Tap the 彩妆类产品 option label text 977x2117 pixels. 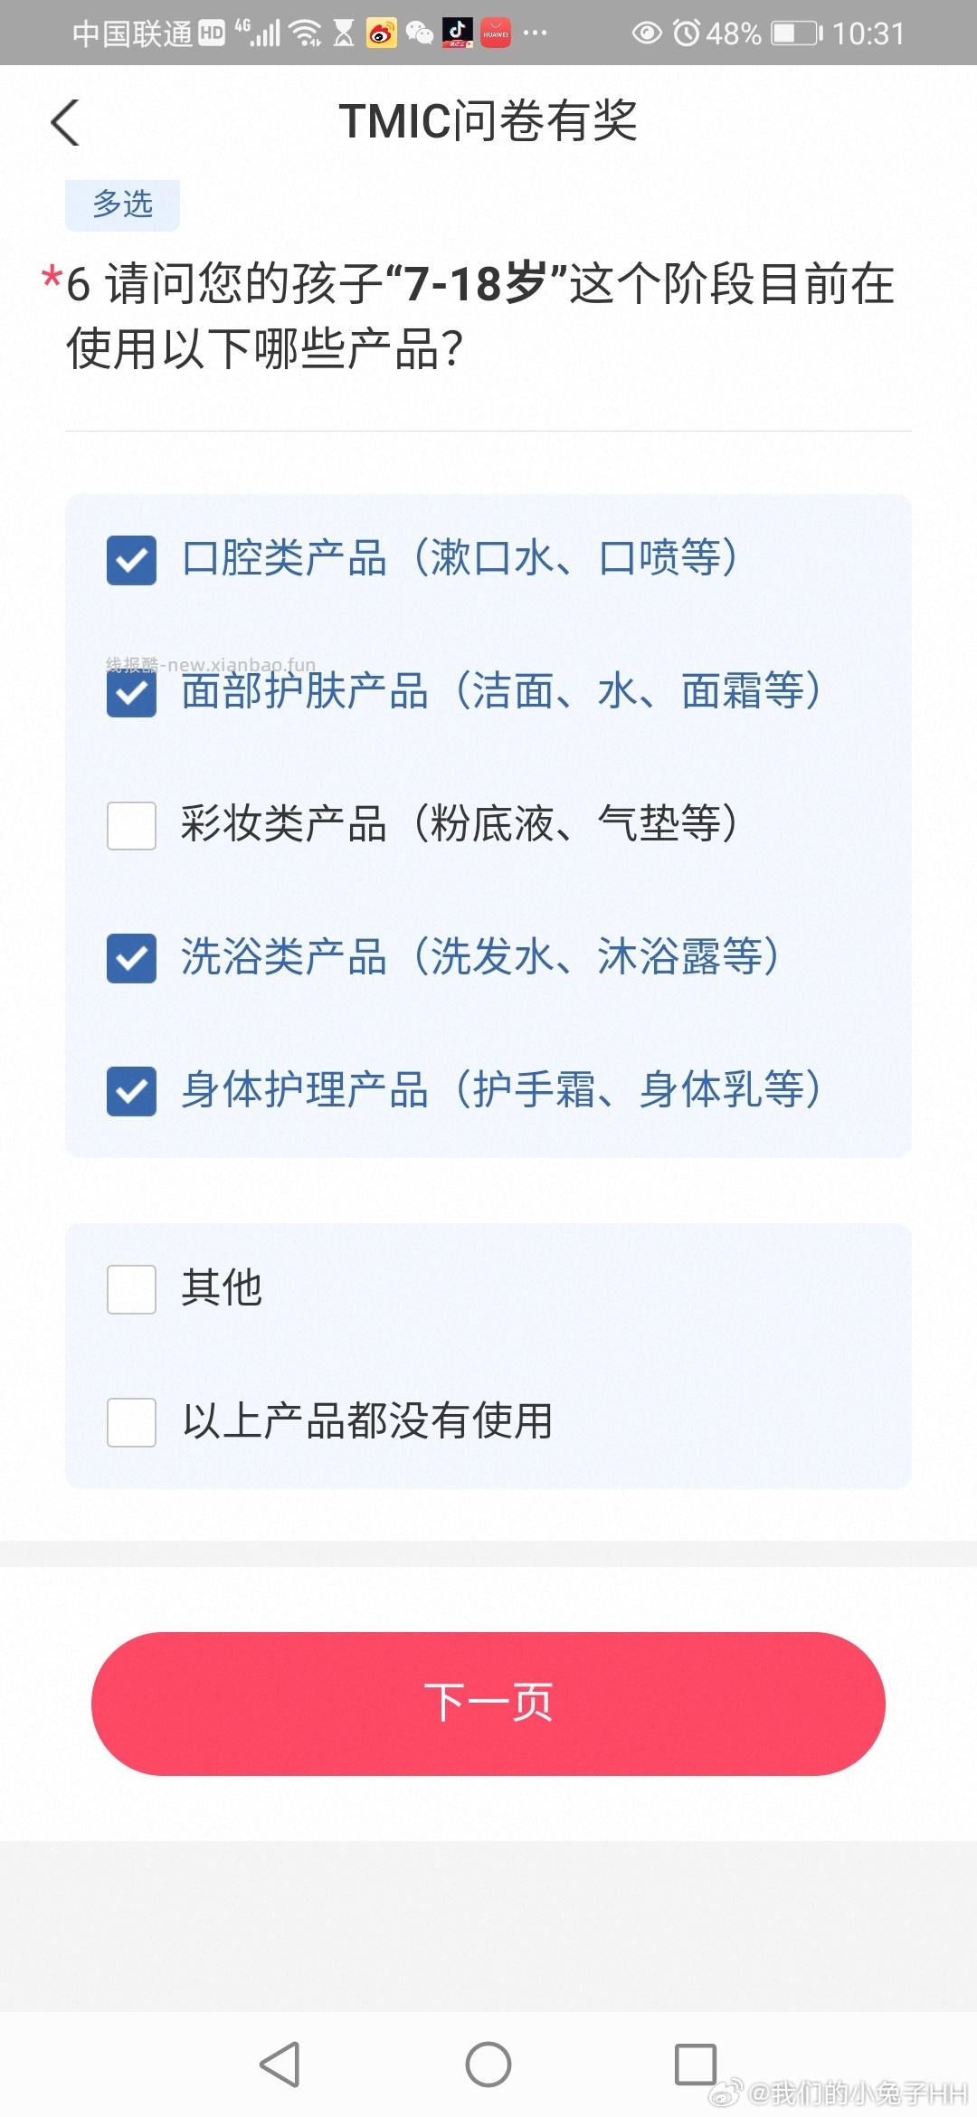click(460, 824)
